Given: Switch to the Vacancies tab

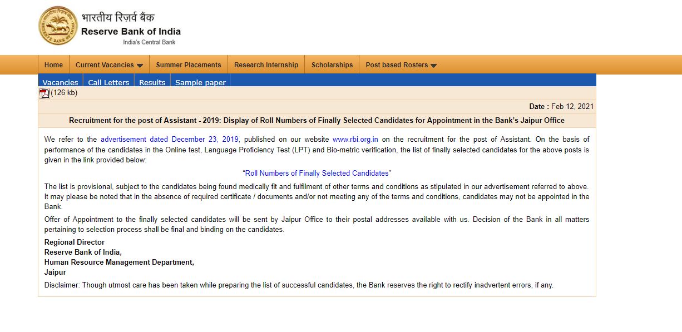Looking at the screenshot, I should (60, 82).
